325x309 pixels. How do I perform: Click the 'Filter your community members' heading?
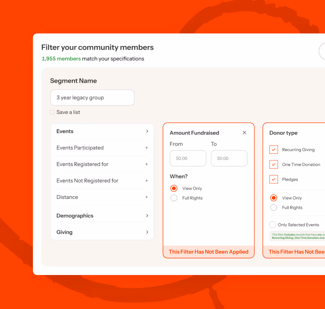pyautogui.click(x=97, y=47)
